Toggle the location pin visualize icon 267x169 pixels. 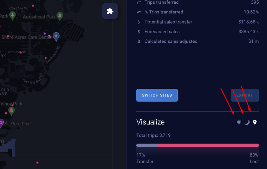(255, 122)
